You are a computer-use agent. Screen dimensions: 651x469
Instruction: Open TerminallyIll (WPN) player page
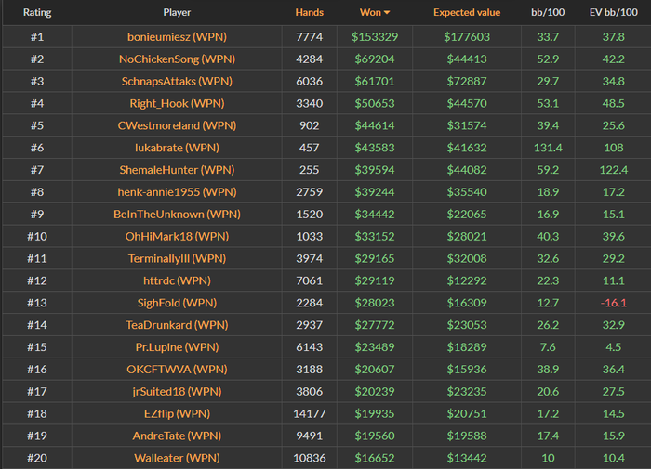177,259
